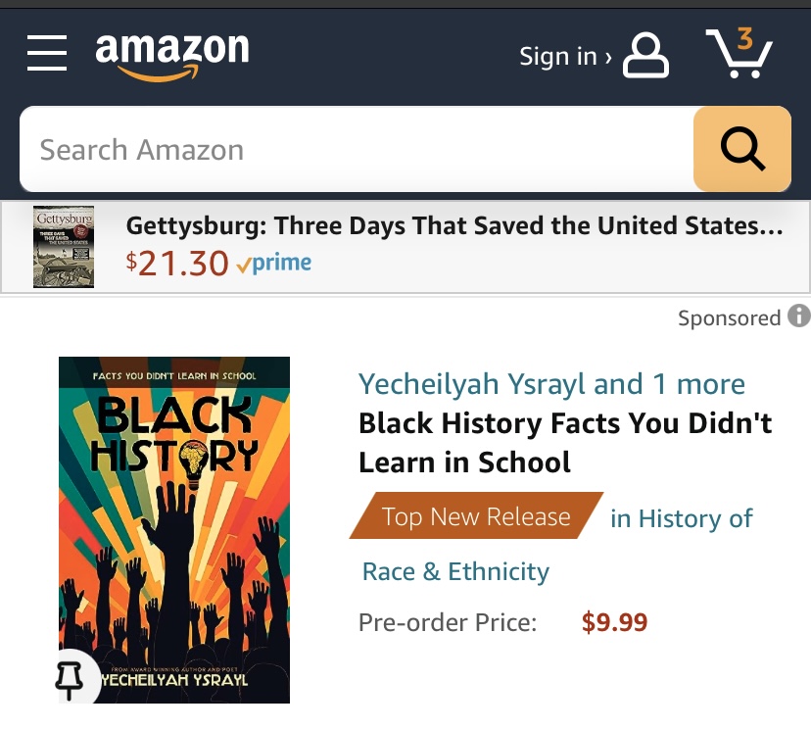Open the Gettysburg: Three Days ad title
The image size is (811, 730).
[454, 225]
